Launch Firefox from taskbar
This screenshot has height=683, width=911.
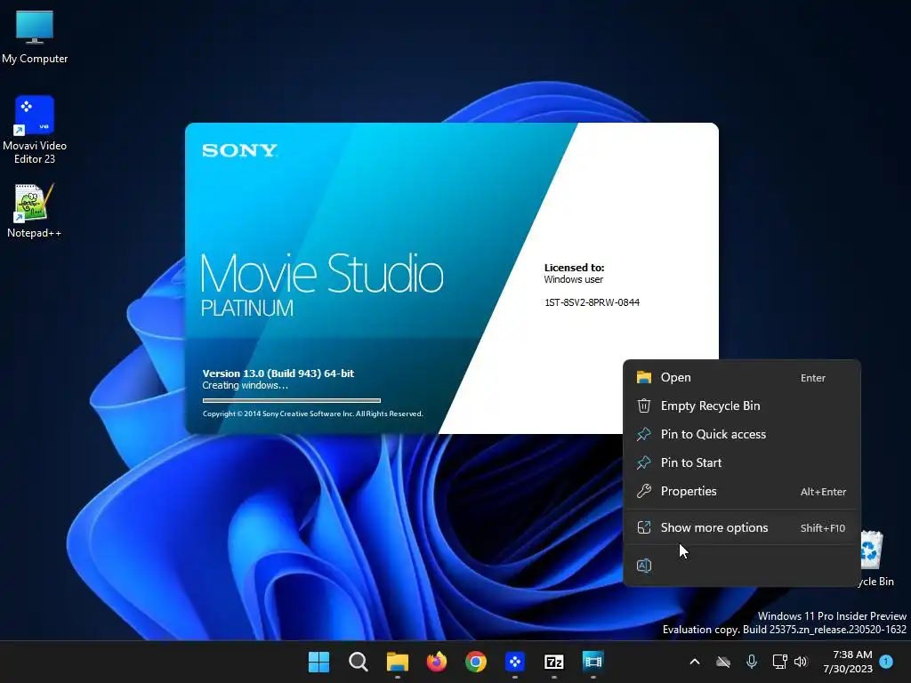(436, 662)
